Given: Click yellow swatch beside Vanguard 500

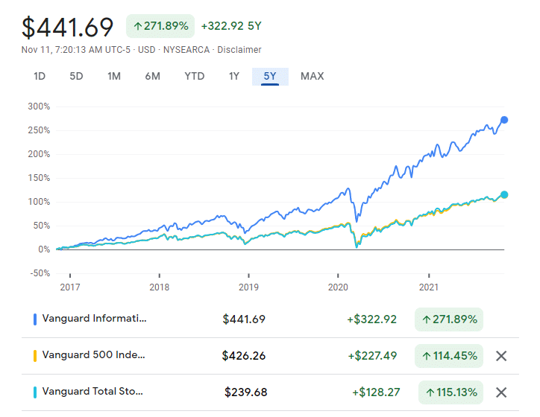Looking at the screenshot, I should coord(35,356).
